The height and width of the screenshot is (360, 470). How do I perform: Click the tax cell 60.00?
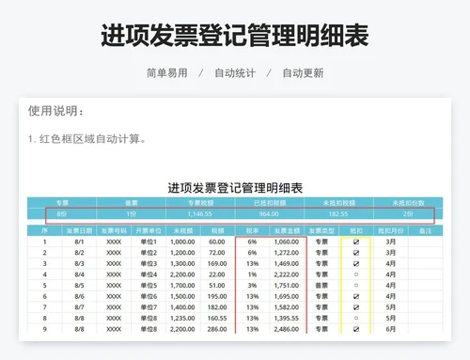coord(217,242)
